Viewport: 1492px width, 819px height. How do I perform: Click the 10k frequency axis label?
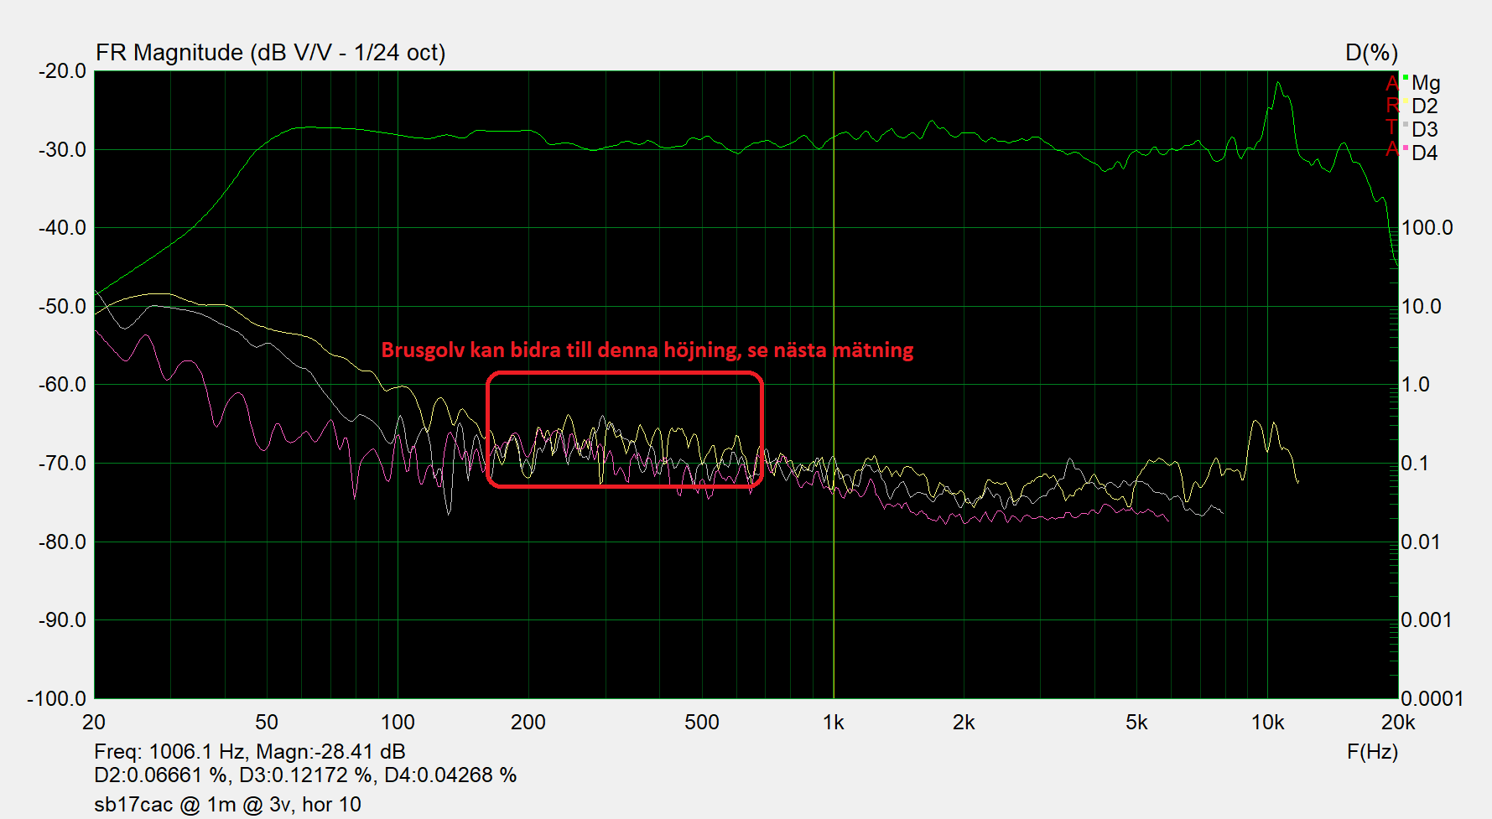pos(1267,723)
